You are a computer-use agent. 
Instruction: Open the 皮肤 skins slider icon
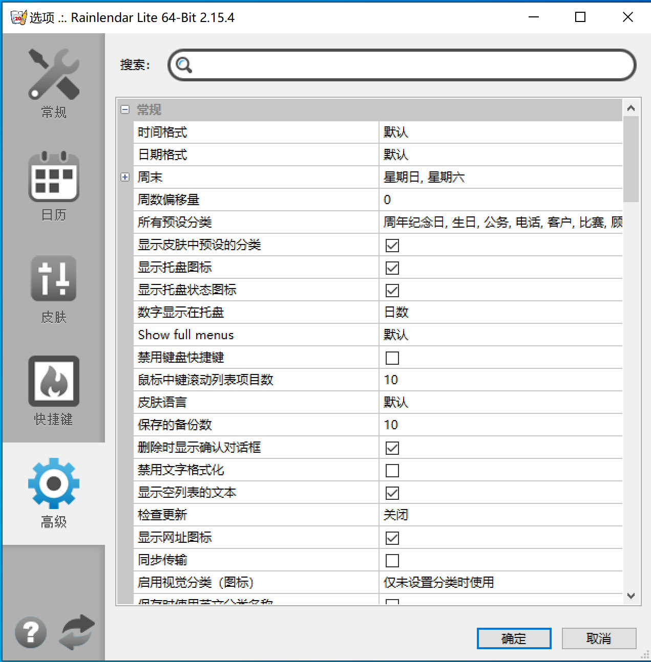pyautogui.click(x=54, y=278)
